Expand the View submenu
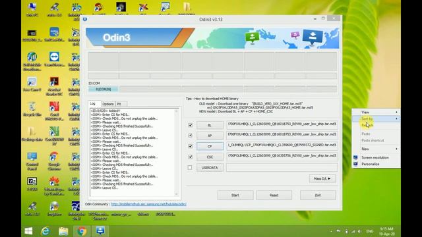 [x=376, y=112]
